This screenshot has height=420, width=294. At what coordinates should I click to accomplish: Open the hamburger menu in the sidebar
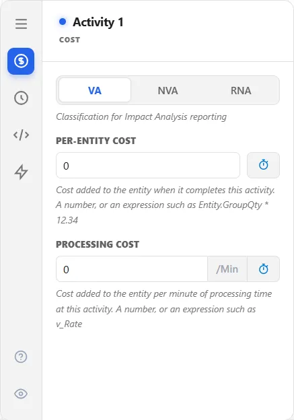click(21, 24)
